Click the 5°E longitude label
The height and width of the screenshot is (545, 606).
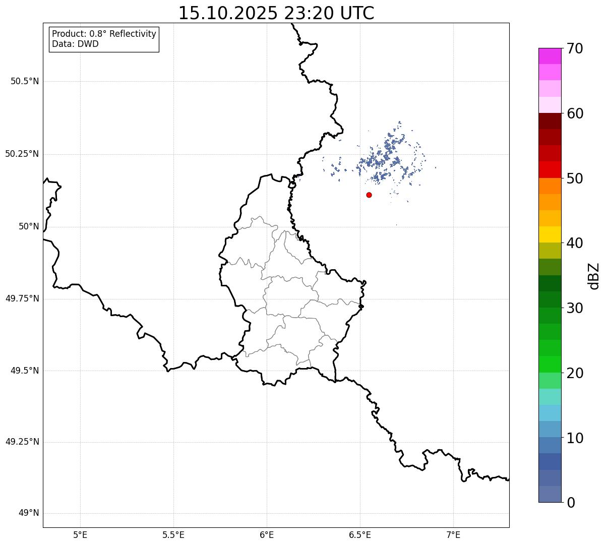(80, 534)
